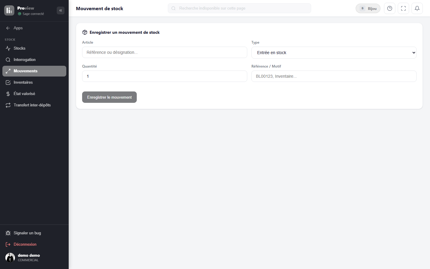Click the search magnifier icon in top bar
Image resolution: width=430 pixels, height=269 pixels.
point(173,8)
